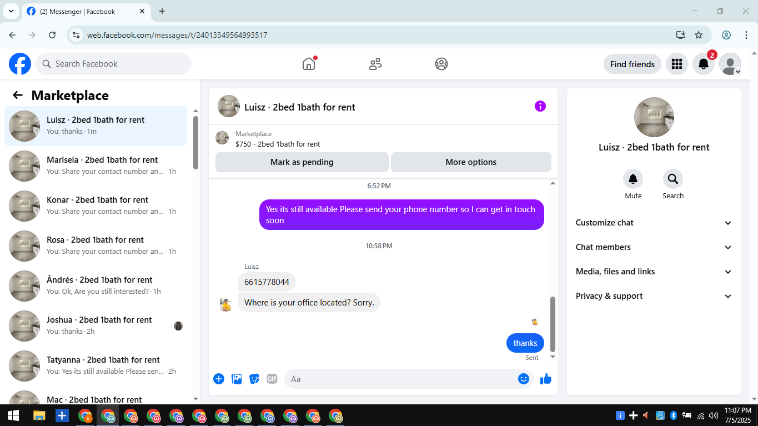
Task: Click down arrow of conversation list scrollbar
Action: [195, 399]
